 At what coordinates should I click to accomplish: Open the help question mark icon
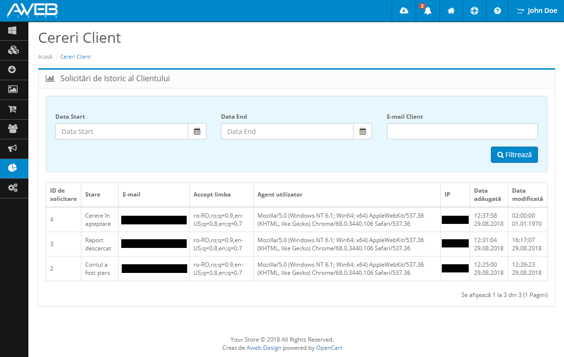[x=498, y=11]
